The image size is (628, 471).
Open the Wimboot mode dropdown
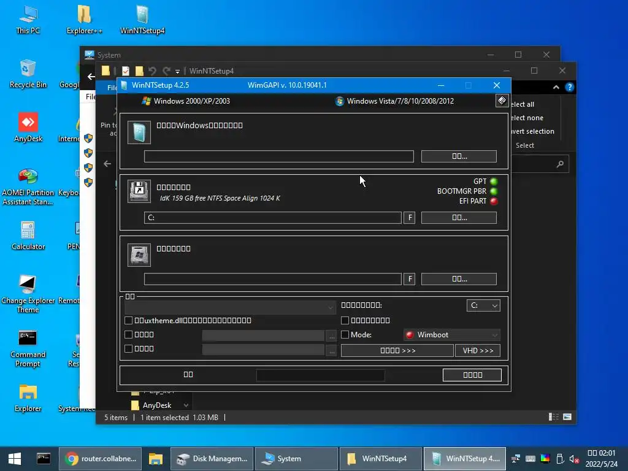pos(452,335)
